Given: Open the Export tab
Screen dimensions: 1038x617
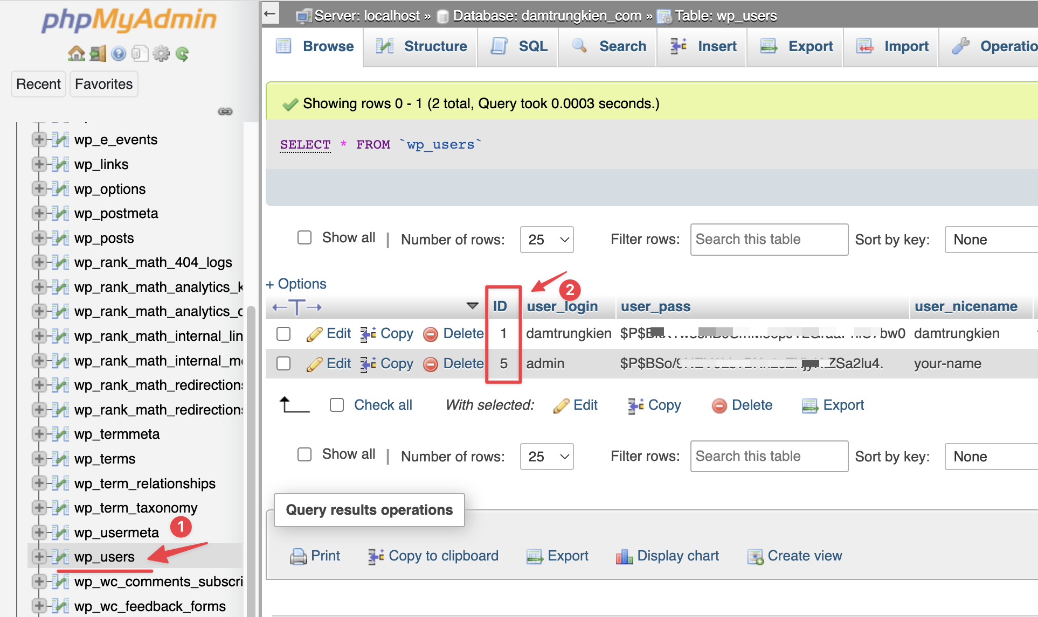Looking at the screenshot, I should click(796, 46).
